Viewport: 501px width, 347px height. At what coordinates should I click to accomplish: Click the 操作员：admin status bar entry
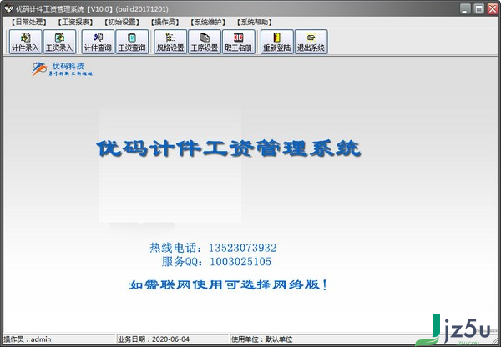pos(28,339)
